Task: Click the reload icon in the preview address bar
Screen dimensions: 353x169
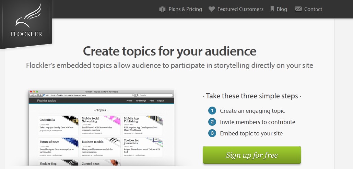Action: (133, 95)
